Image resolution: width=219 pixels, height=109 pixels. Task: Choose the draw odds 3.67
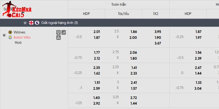[157, 43]
